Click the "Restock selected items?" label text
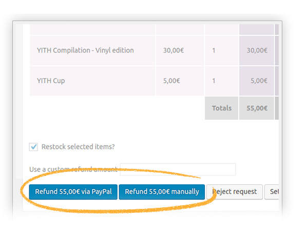 [x=78, y=147]
